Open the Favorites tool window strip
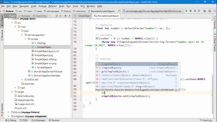Image resolution: width=217 pixels, height=122 pixels. click(x=2, y=110)
